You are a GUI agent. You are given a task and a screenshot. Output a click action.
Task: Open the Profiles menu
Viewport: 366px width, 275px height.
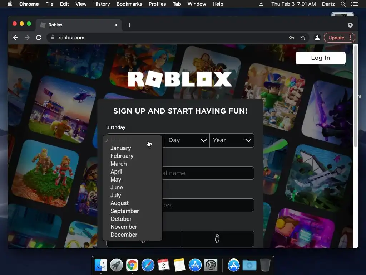click(x=157, y=4)
